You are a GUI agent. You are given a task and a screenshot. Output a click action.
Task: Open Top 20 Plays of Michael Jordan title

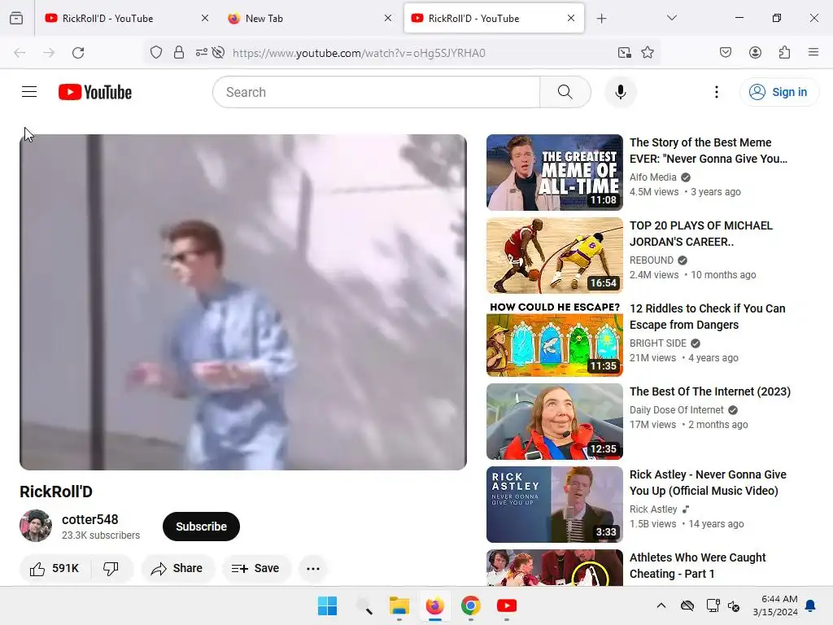pos(701,234)
